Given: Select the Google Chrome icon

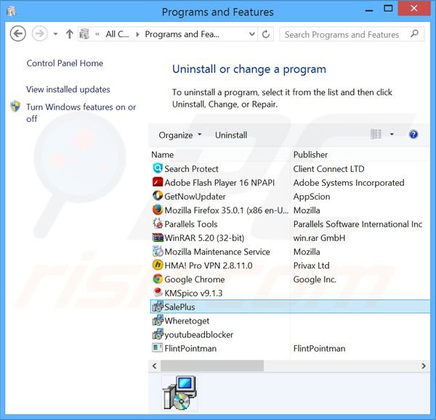Looking at the screenshot, I should [158, 279].
